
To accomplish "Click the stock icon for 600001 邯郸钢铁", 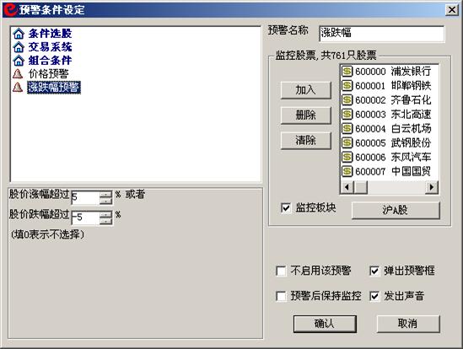I will 347,86.
